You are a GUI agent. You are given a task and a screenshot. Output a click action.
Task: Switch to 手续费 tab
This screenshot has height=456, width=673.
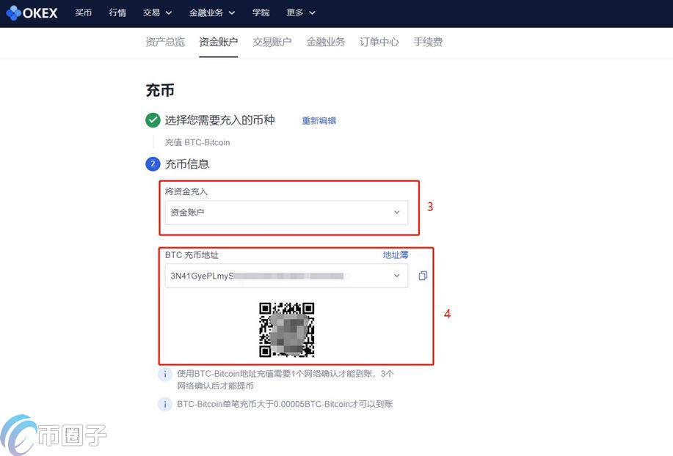click(x=428, y=42)
